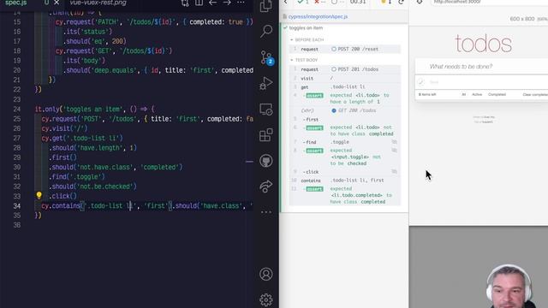Click the Cypress passed tests counter

[303, 2]
